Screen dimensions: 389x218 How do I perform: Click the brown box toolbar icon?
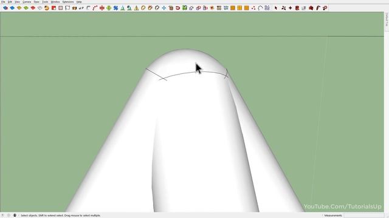pos(74,8)
